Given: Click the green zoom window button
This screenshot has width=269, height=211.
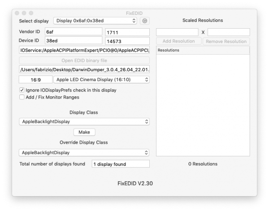Looking at the screenshot, I should [31, 13].
